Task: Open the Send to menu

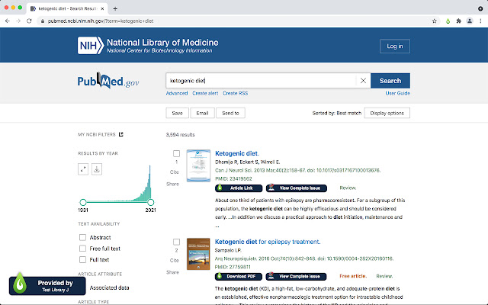Action: [x=230, y=113]
